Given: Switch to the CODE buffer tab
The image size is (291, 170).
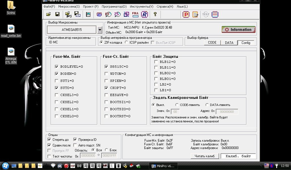Looking at the screenshot, I should tap(212, 42).
